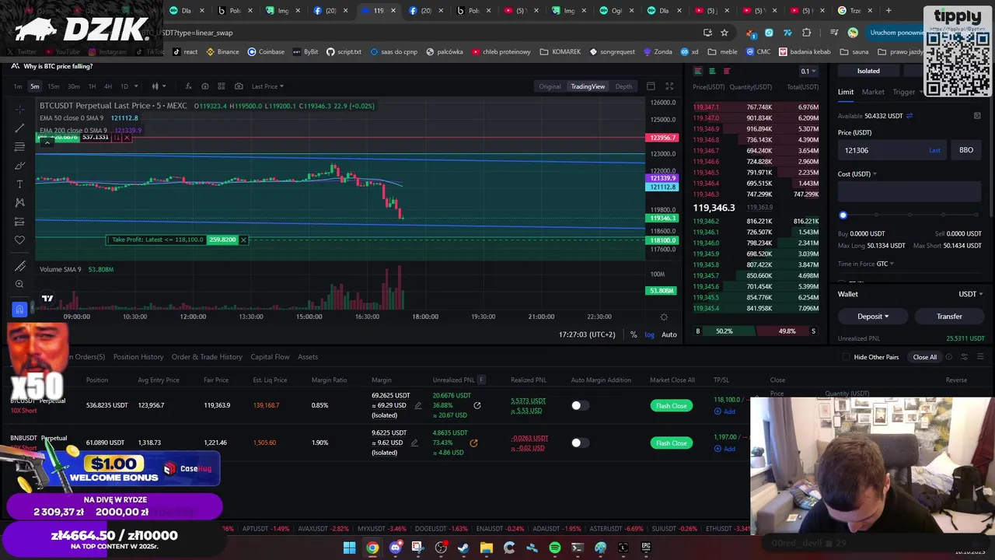The image size is (995, 560).
Task: Toggle percent scale on chart
Action: [634, 334]
